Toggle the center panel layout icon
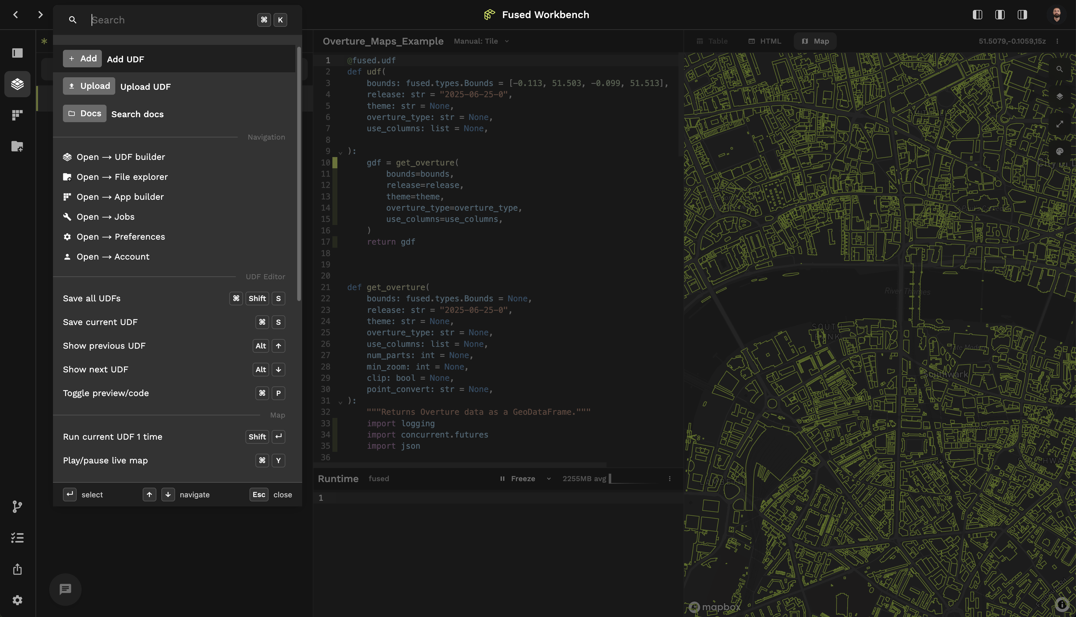 tap(1000, 14)
